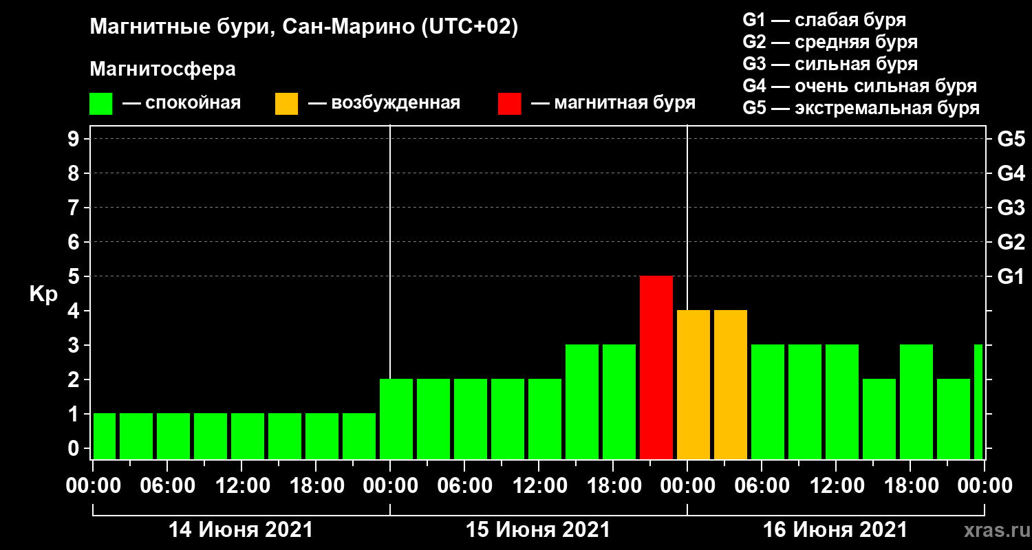Click the '16 Июня 2021' date label
The height and width of the screenshot is (550, 1032).
(x=835, y=530)
